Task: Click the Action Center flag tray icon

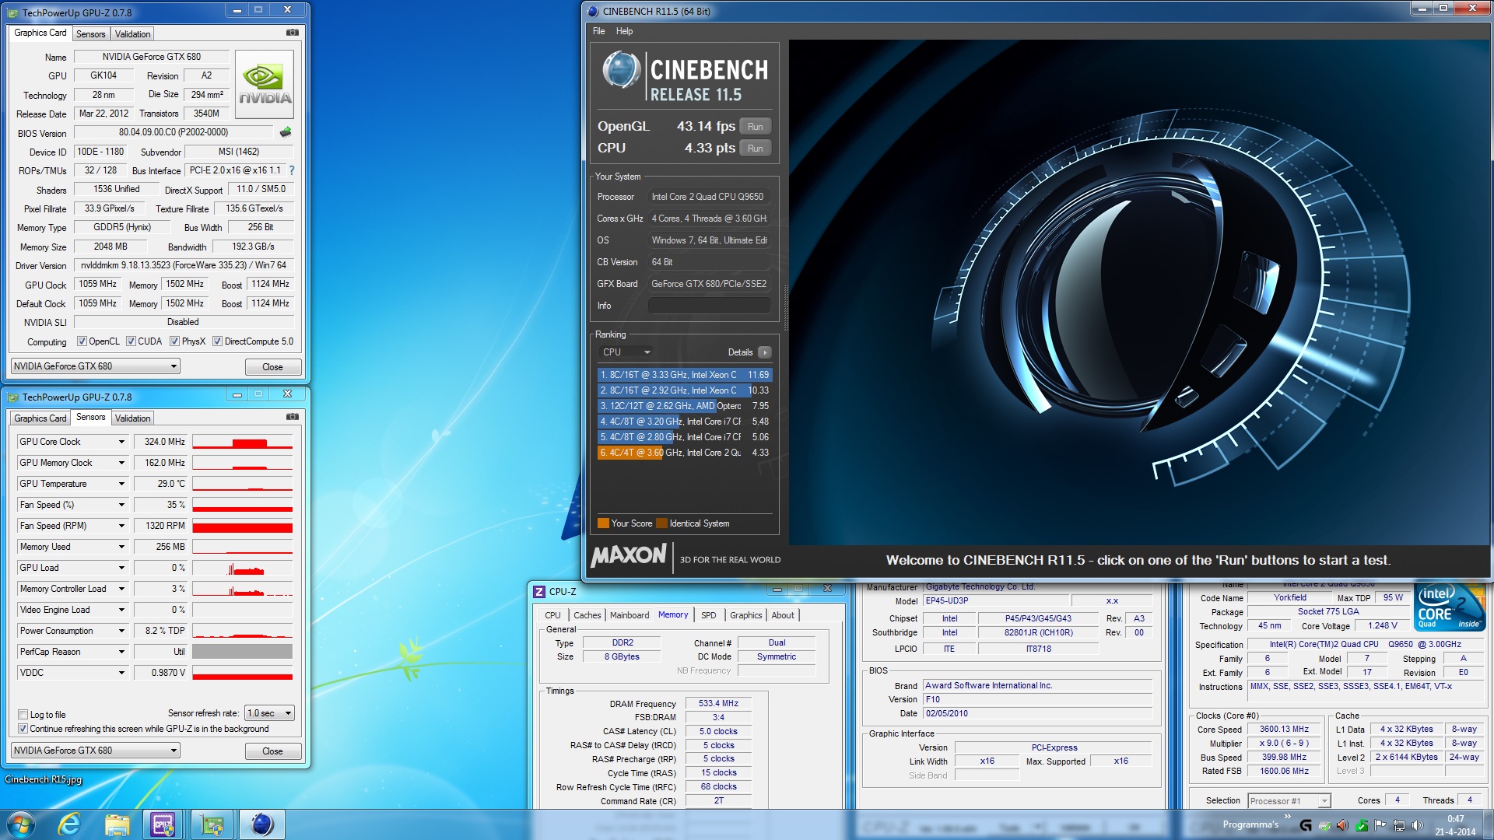Action: click(x=1380, y=825)
